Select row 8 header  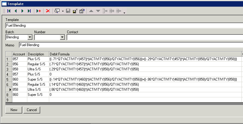pyautogui.click(x=9, y=95)
